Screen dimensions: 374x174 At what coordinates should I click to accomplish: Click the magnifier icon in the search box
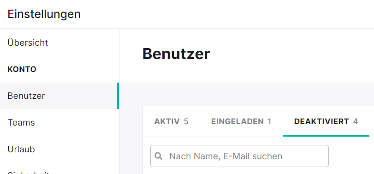[x=158, y=156]
